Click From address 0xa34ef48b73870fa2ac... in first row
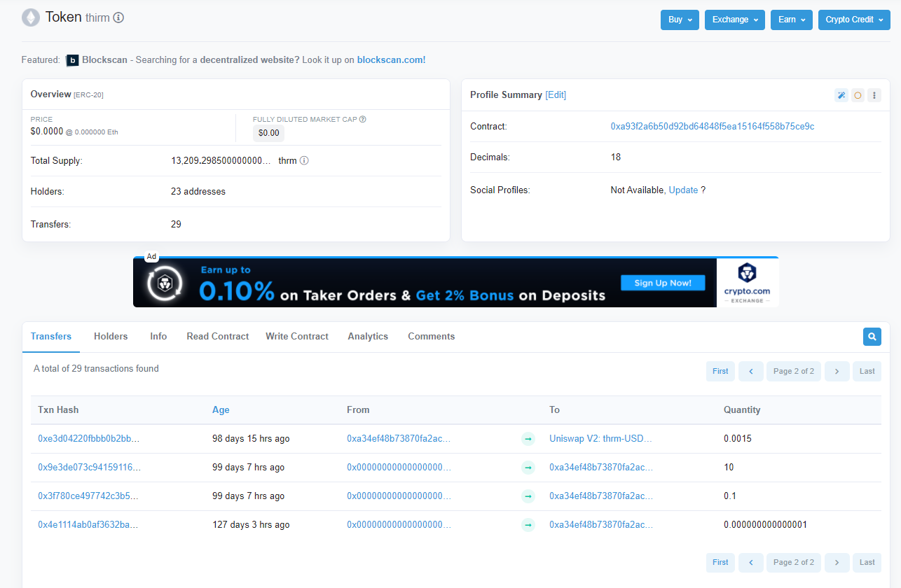901x588 pixels. pyautogui.click(x=399, y=439)
